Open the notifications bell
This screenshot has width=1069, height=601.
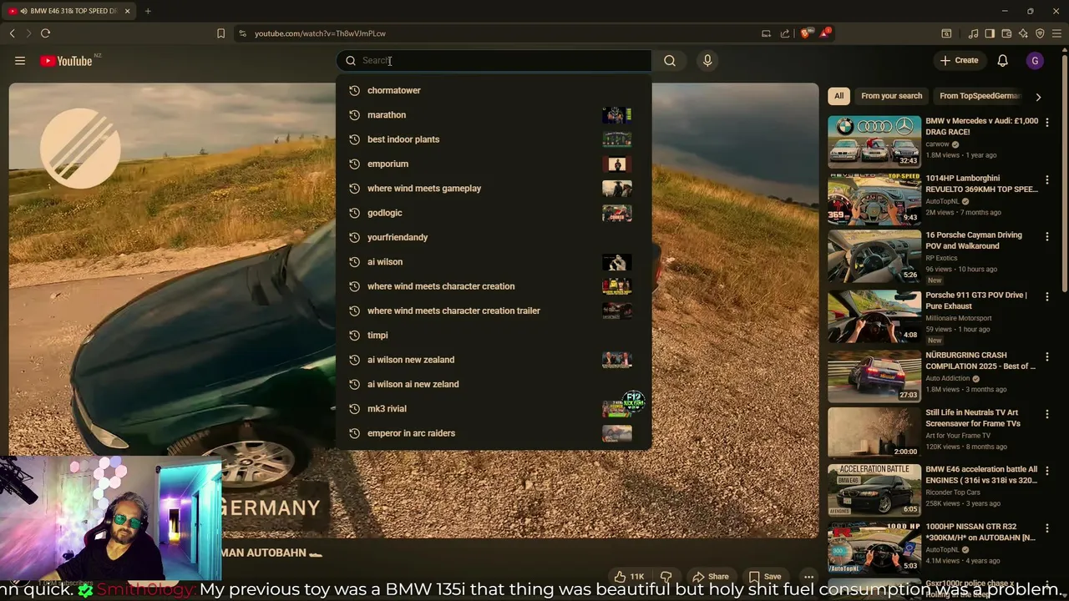coord(1002,60)
